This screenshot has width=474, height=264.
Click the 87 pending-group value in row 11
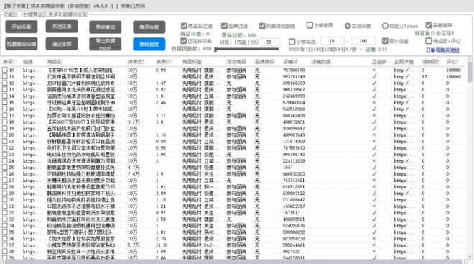click(424, 76)
